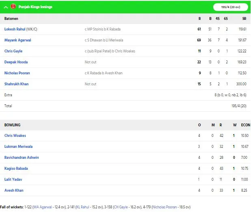Open Avesh Khan bowler link
The image size is (251, 212).
point(14,190)
